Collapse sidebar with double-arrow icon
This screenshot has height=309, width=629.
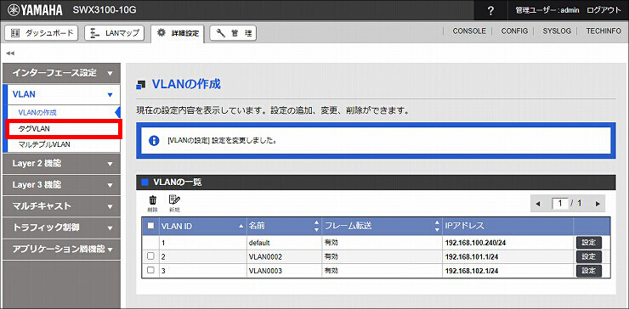coord(10,53)
